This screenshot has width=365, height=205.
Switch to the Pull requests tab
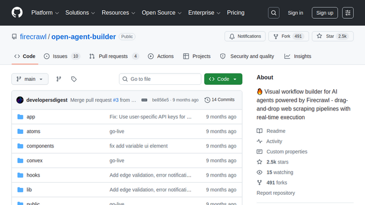coord(114,56)
